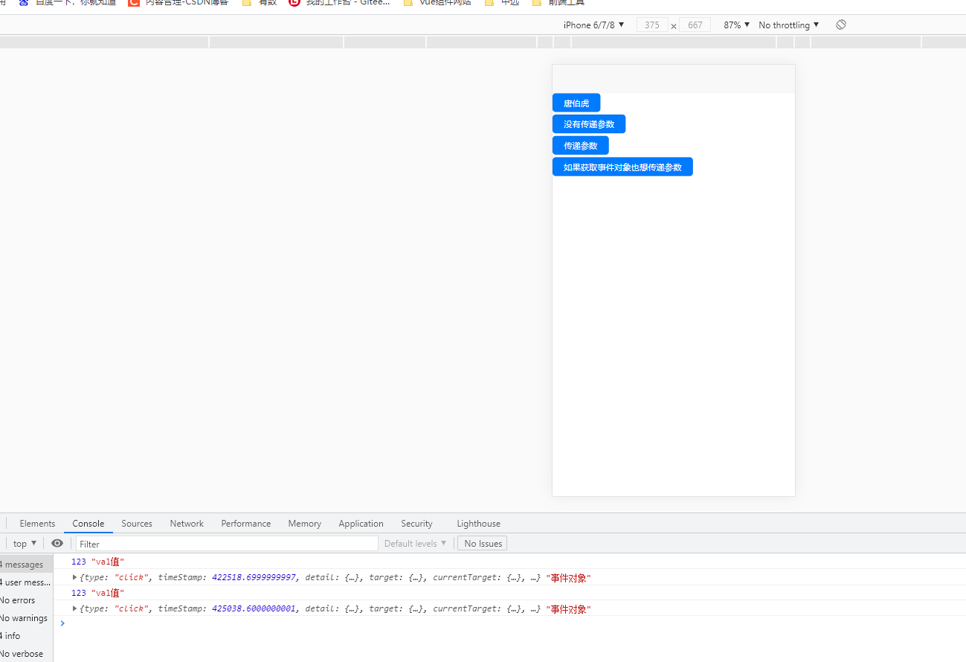The width and height of the screenshot is (966, 662).
Task: Click the 唐伯虎 button
Action: click(x=576, y=103)
